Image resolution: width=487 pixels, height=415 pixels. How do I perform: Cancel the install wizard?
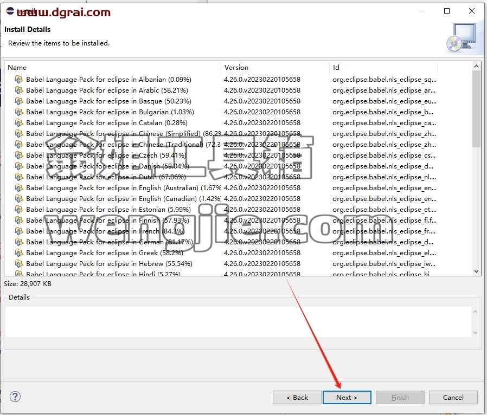453,397
